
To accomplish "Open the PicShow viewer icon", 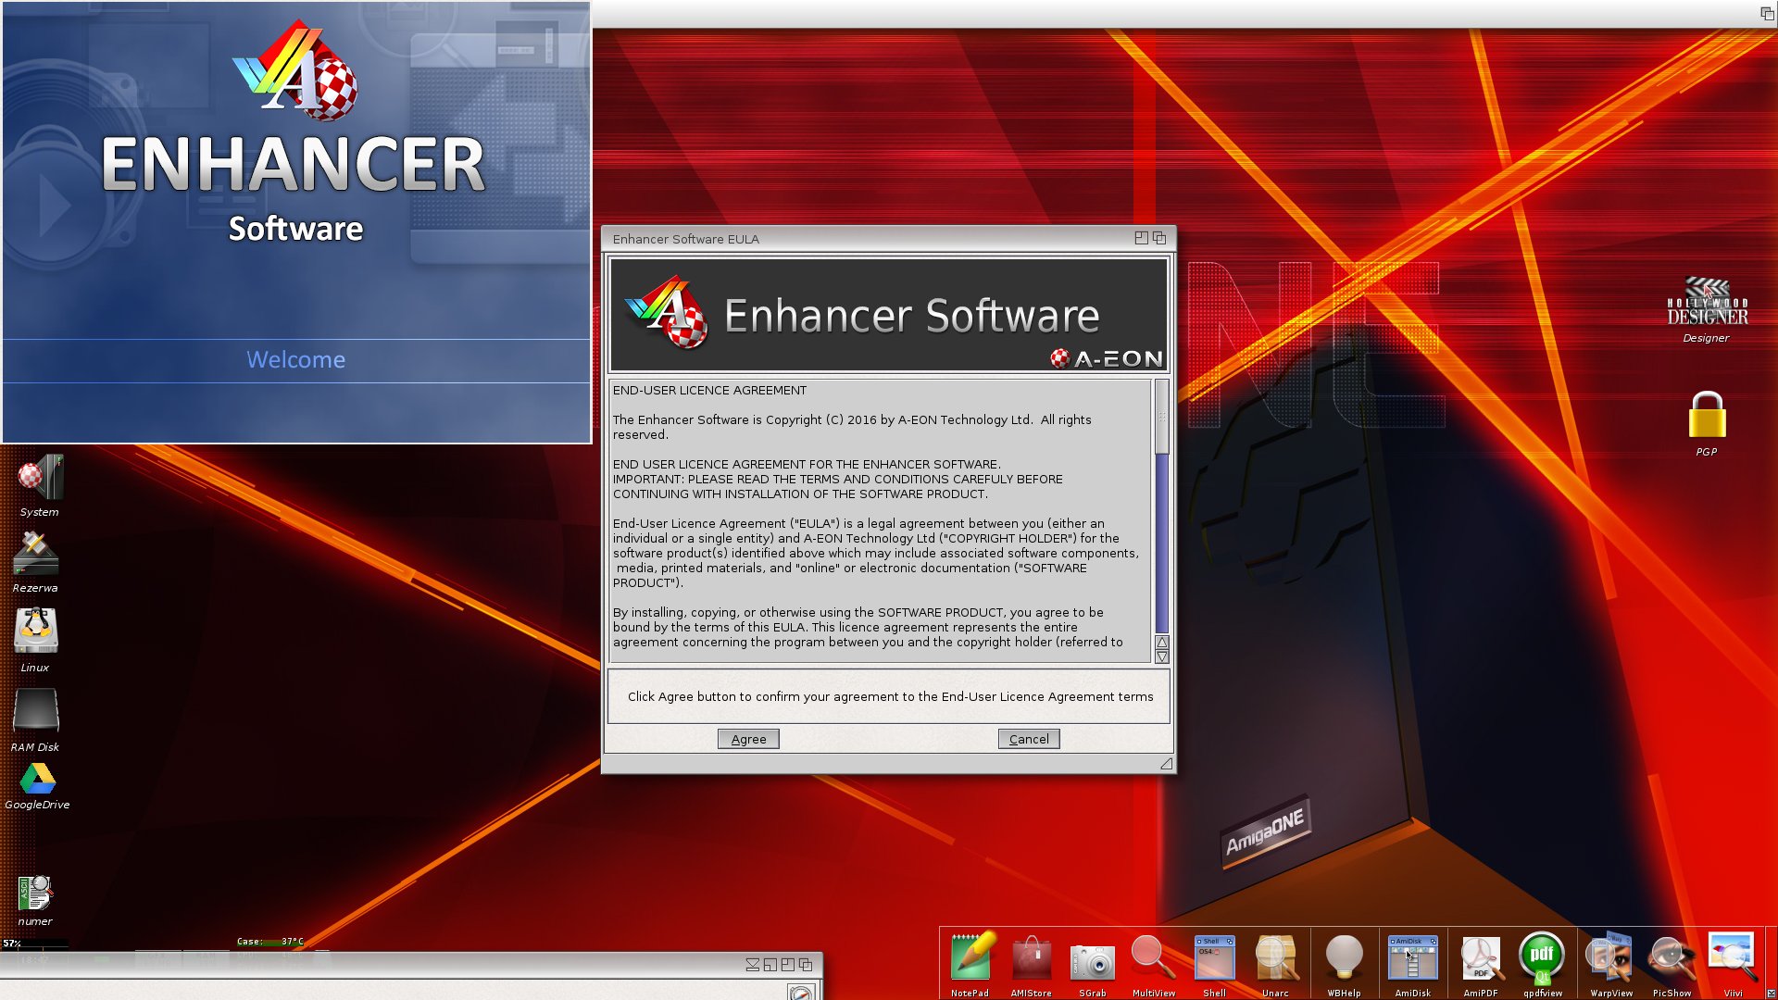I will [1672, 964].
